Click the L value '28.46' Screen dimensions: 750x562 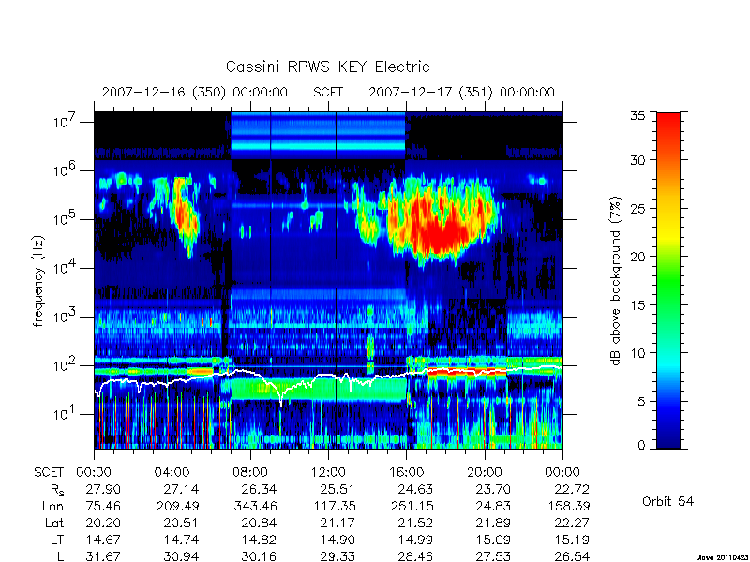click(415, 556)
